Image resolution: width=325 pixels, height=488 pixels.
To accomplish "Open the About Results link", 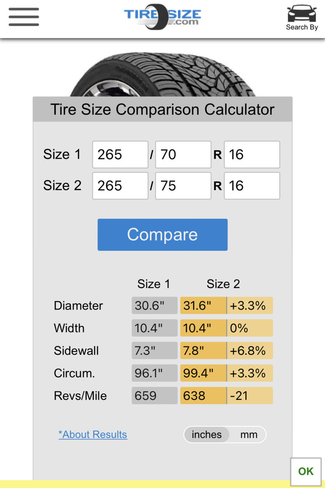I will click(93, 435).
